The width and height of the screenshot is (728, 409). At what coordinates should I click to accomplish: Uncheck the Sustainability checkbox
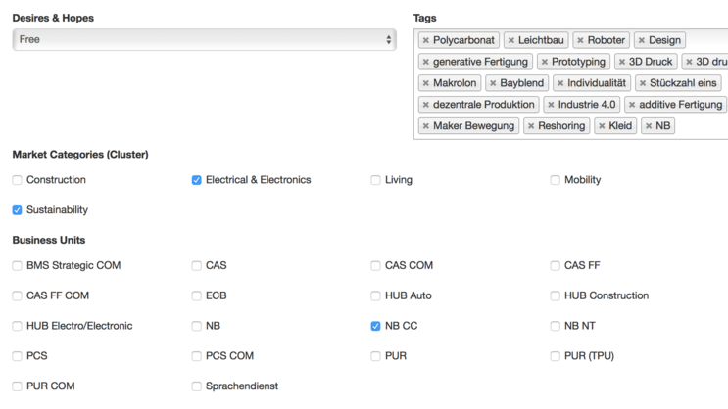[x=18, y=210]
